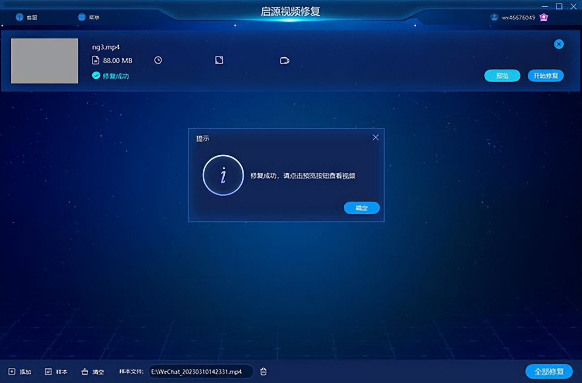This screenshot has width=582, height=383.
Task: Select the ng3.mp4 gray video thumbnail
Action: point(44,61)
